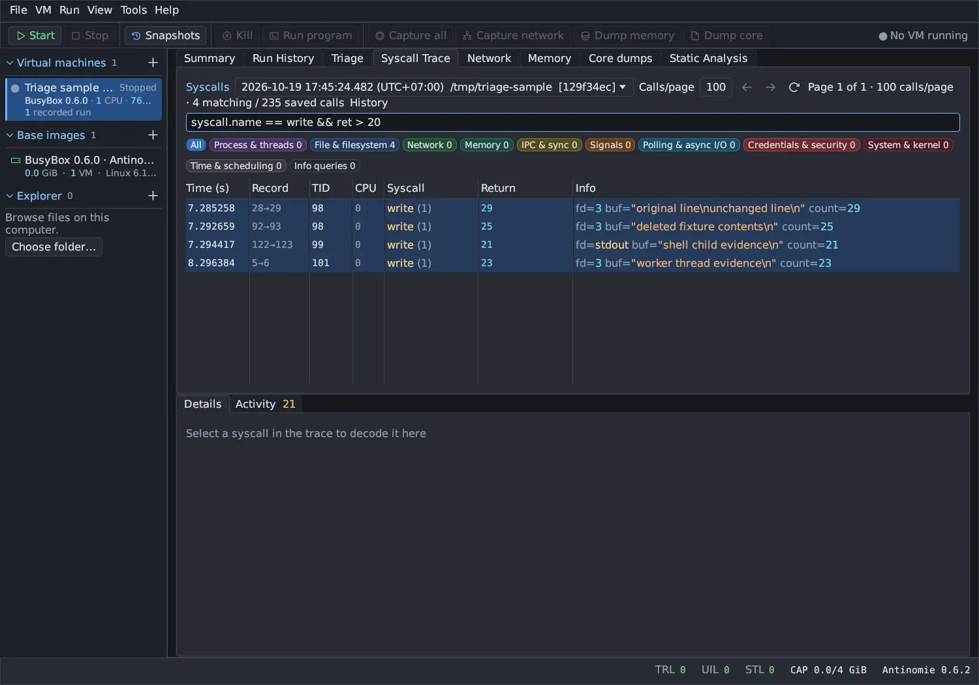Image resolution: width=979 pixels, height=685 pixels.
Task: Toggle File & filesystem filter chip
Action: pyautogui.click(x=355, y=145)
